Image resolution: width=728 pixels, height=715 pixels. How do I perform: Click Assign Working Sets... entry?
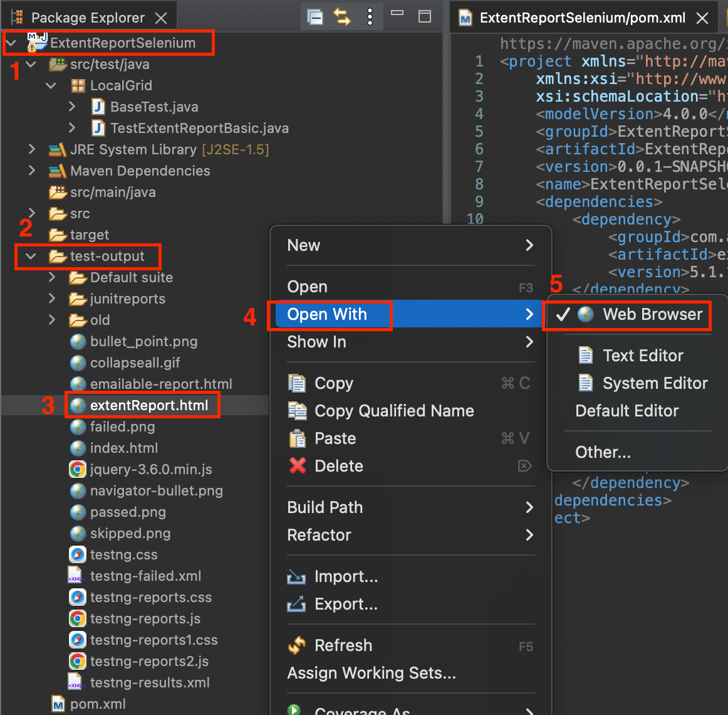372,673
